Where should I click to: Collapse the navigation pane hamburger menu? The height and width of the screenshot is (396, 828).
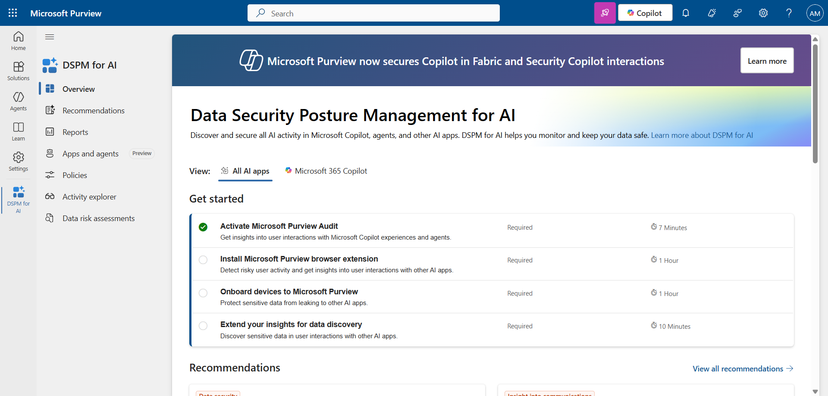(x=50, y=37)
